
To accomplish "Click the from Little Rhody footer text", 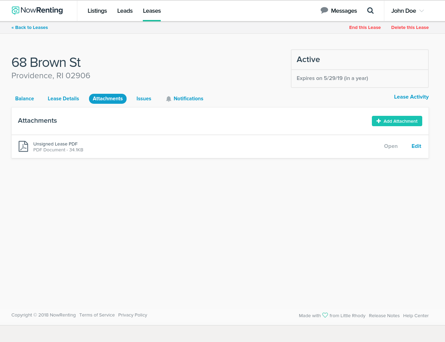I will pos(347,316).
